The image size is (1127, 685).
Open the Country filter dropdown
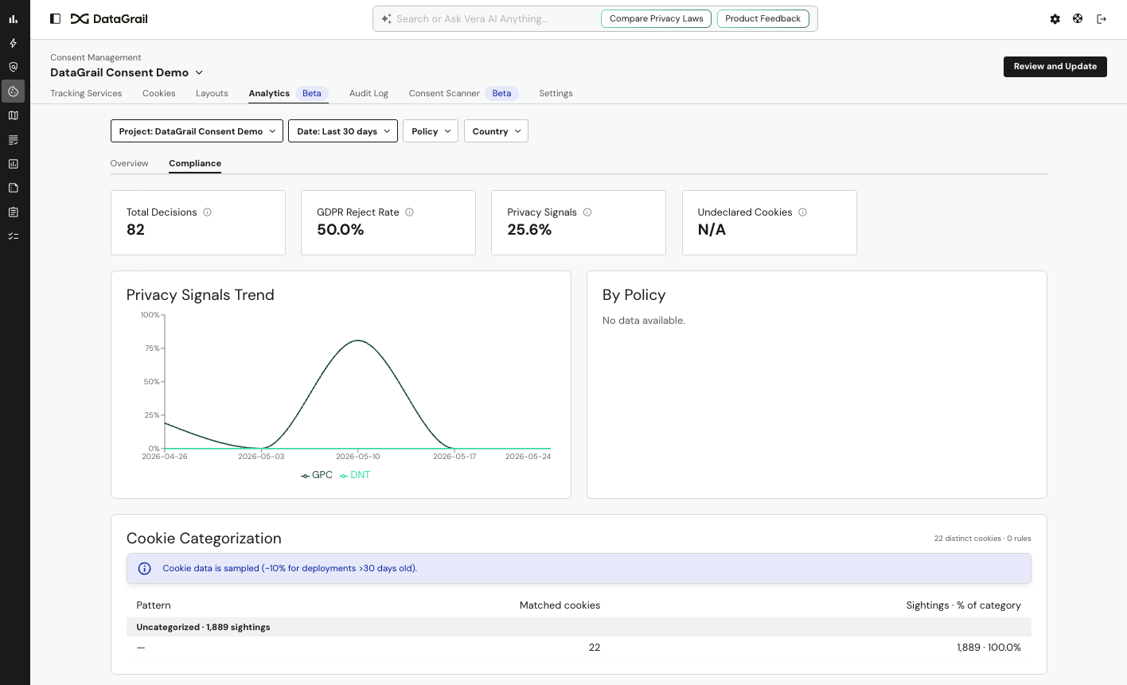pyautogui.click(x=496, y=131)
